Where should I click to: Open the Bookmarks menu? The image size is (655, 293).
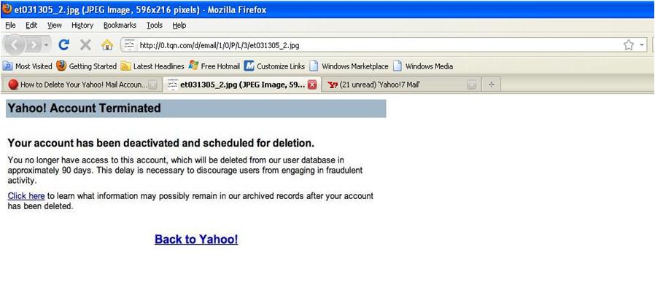pos(120,25)
